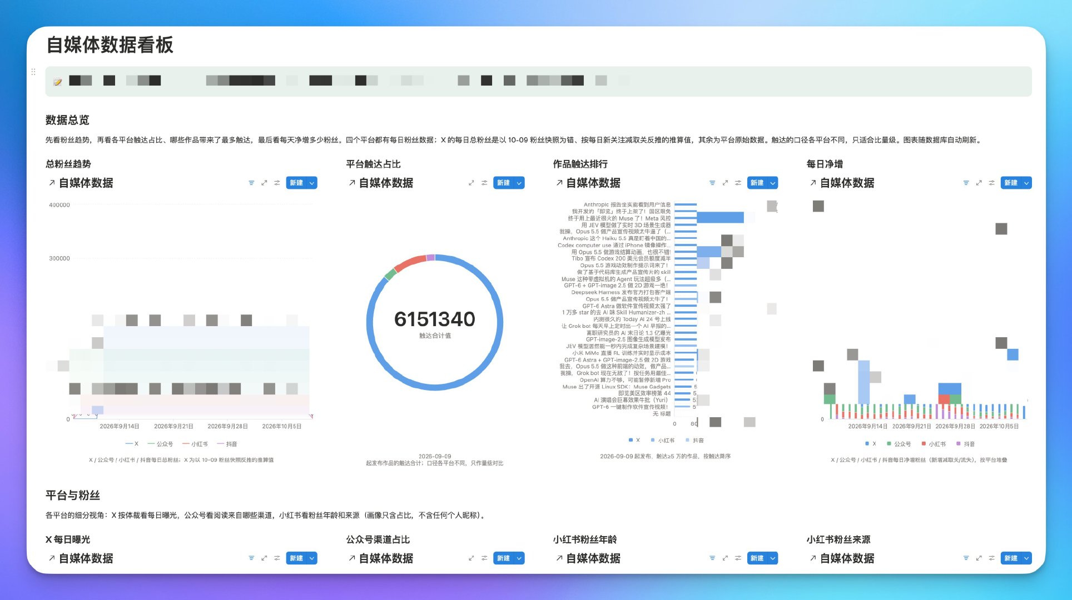Toggle 抖音 series in 总粉丝趋势 legend

(x=227, y=444)
